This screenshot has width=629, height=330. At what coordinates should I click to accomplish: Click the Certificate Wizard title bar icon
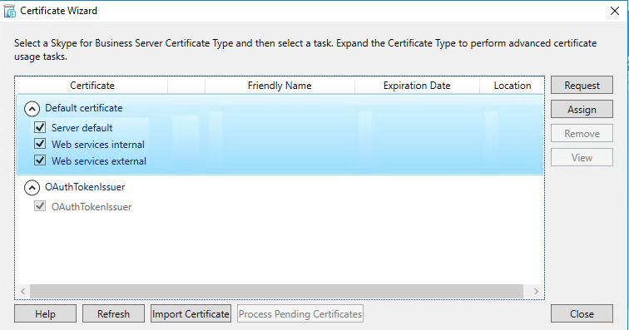(x=10, y=11)
